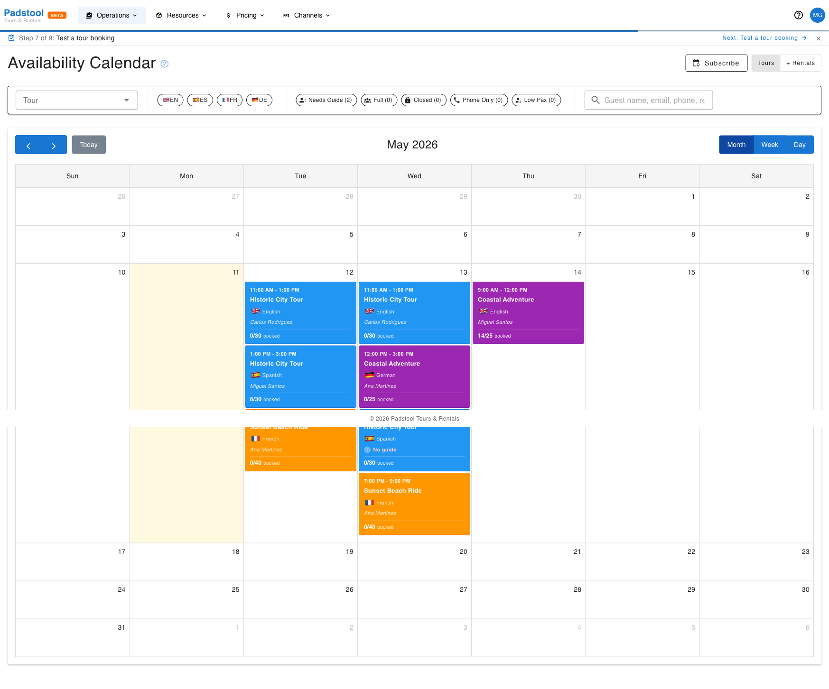Screen dimensions: 829x689
Task: Open the help question mark icon in header
Action: pyautogui.click(x=799, y=15)
